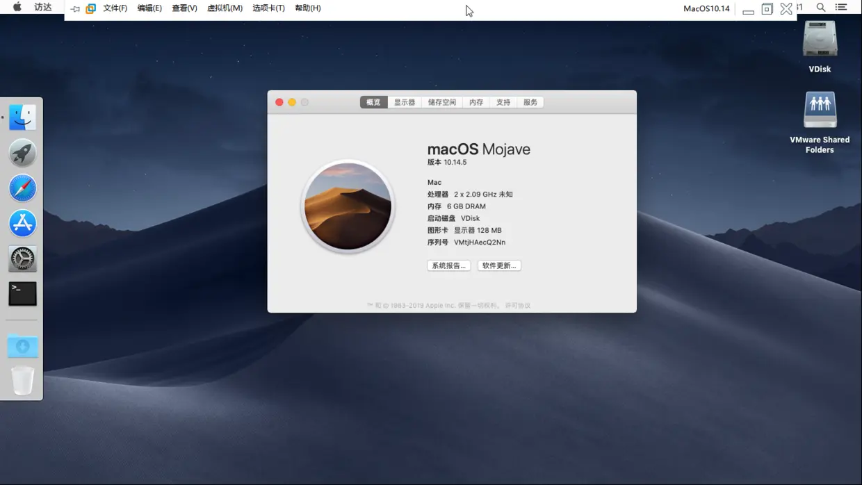Open Finder from the Dock

[x=22, y=117]
